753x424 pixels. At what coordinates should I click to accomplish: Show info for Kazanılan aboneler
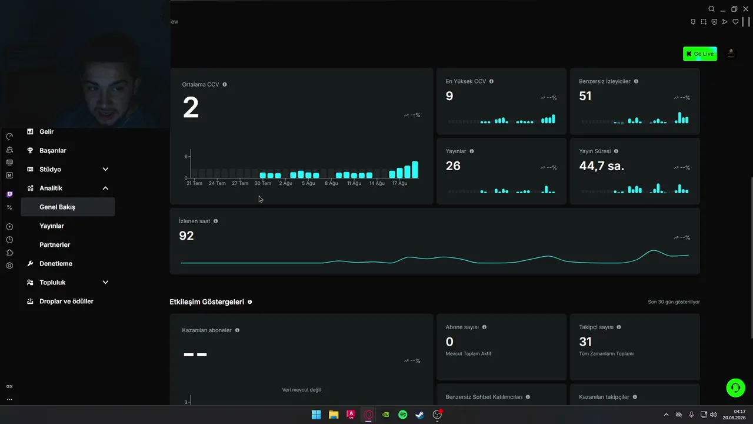click(237, 330)
